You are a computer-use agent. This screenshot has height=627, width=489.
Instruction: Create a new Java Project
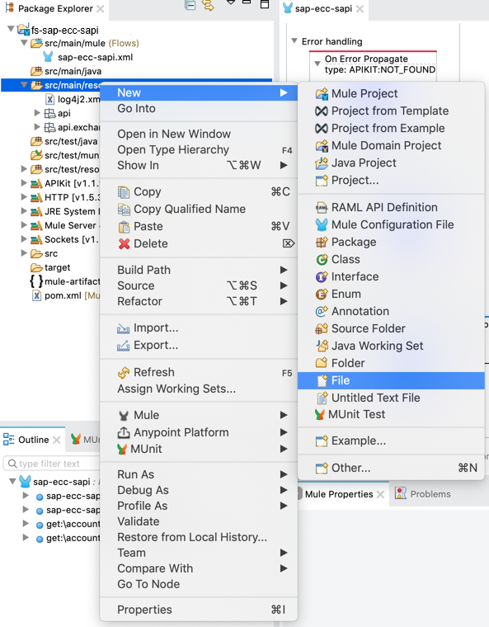(x=391, y=163)
